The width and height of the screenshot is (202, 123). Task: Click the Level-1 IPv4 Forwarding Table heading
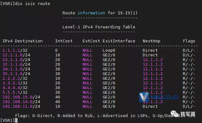click(99, 27)
